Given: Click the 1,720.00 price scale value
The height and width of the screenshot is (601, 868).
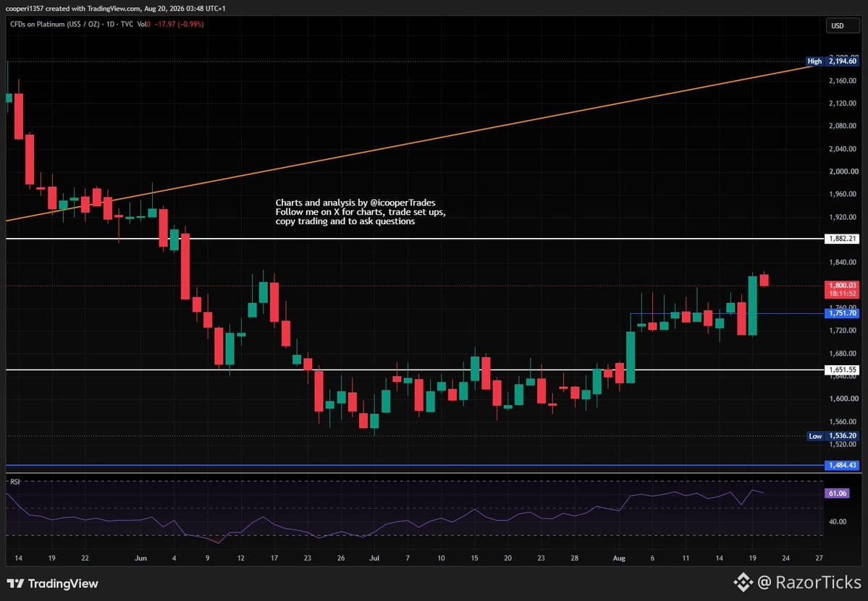Looking at the screenshot, I should tap(843, 331).
